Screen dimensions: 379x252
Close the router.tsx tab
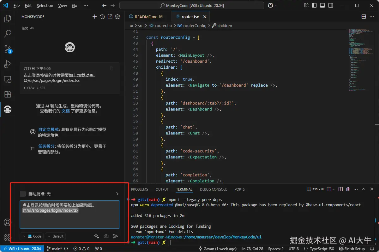pyautogui.click(x=205, y=17)
